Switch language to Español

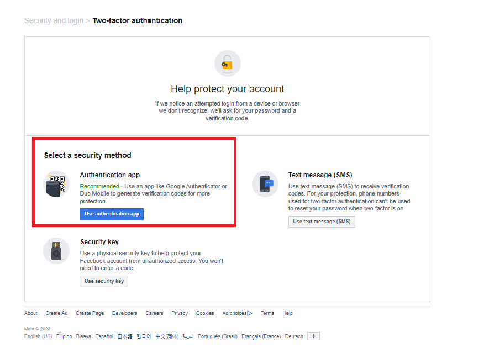click(x=104, y=336)
